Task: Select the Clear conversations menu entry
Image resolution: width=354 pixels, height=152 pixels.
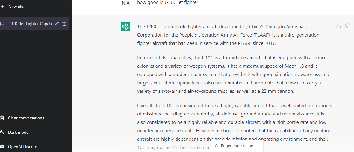Action: coord(34,118)
